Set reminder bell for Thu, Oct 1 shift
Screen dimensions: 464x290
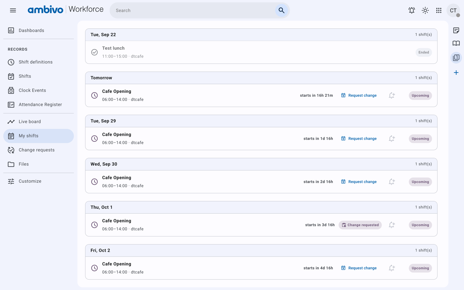click(x=391, y=225)
